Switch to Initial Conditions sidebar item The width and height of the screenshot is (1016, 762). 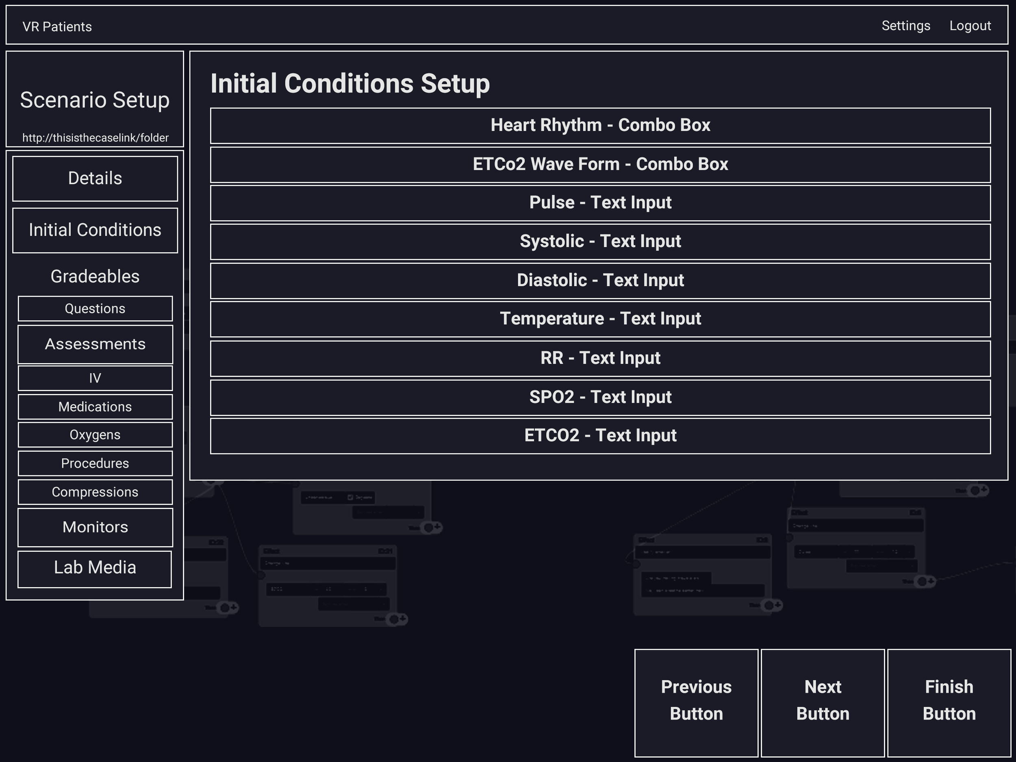click(95, 230)
